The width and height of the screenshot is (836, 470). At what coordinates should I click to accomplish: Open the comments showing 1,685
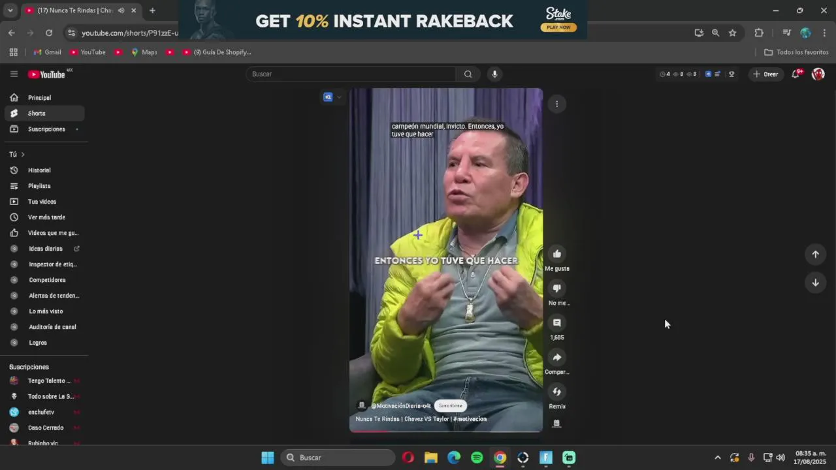556,322
